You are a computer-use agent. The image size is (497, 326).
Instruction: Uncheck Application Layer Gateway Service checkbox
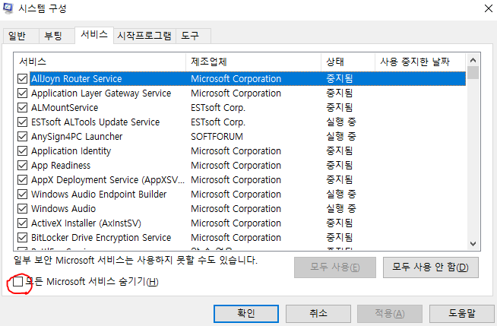click(x=22, y=93)
